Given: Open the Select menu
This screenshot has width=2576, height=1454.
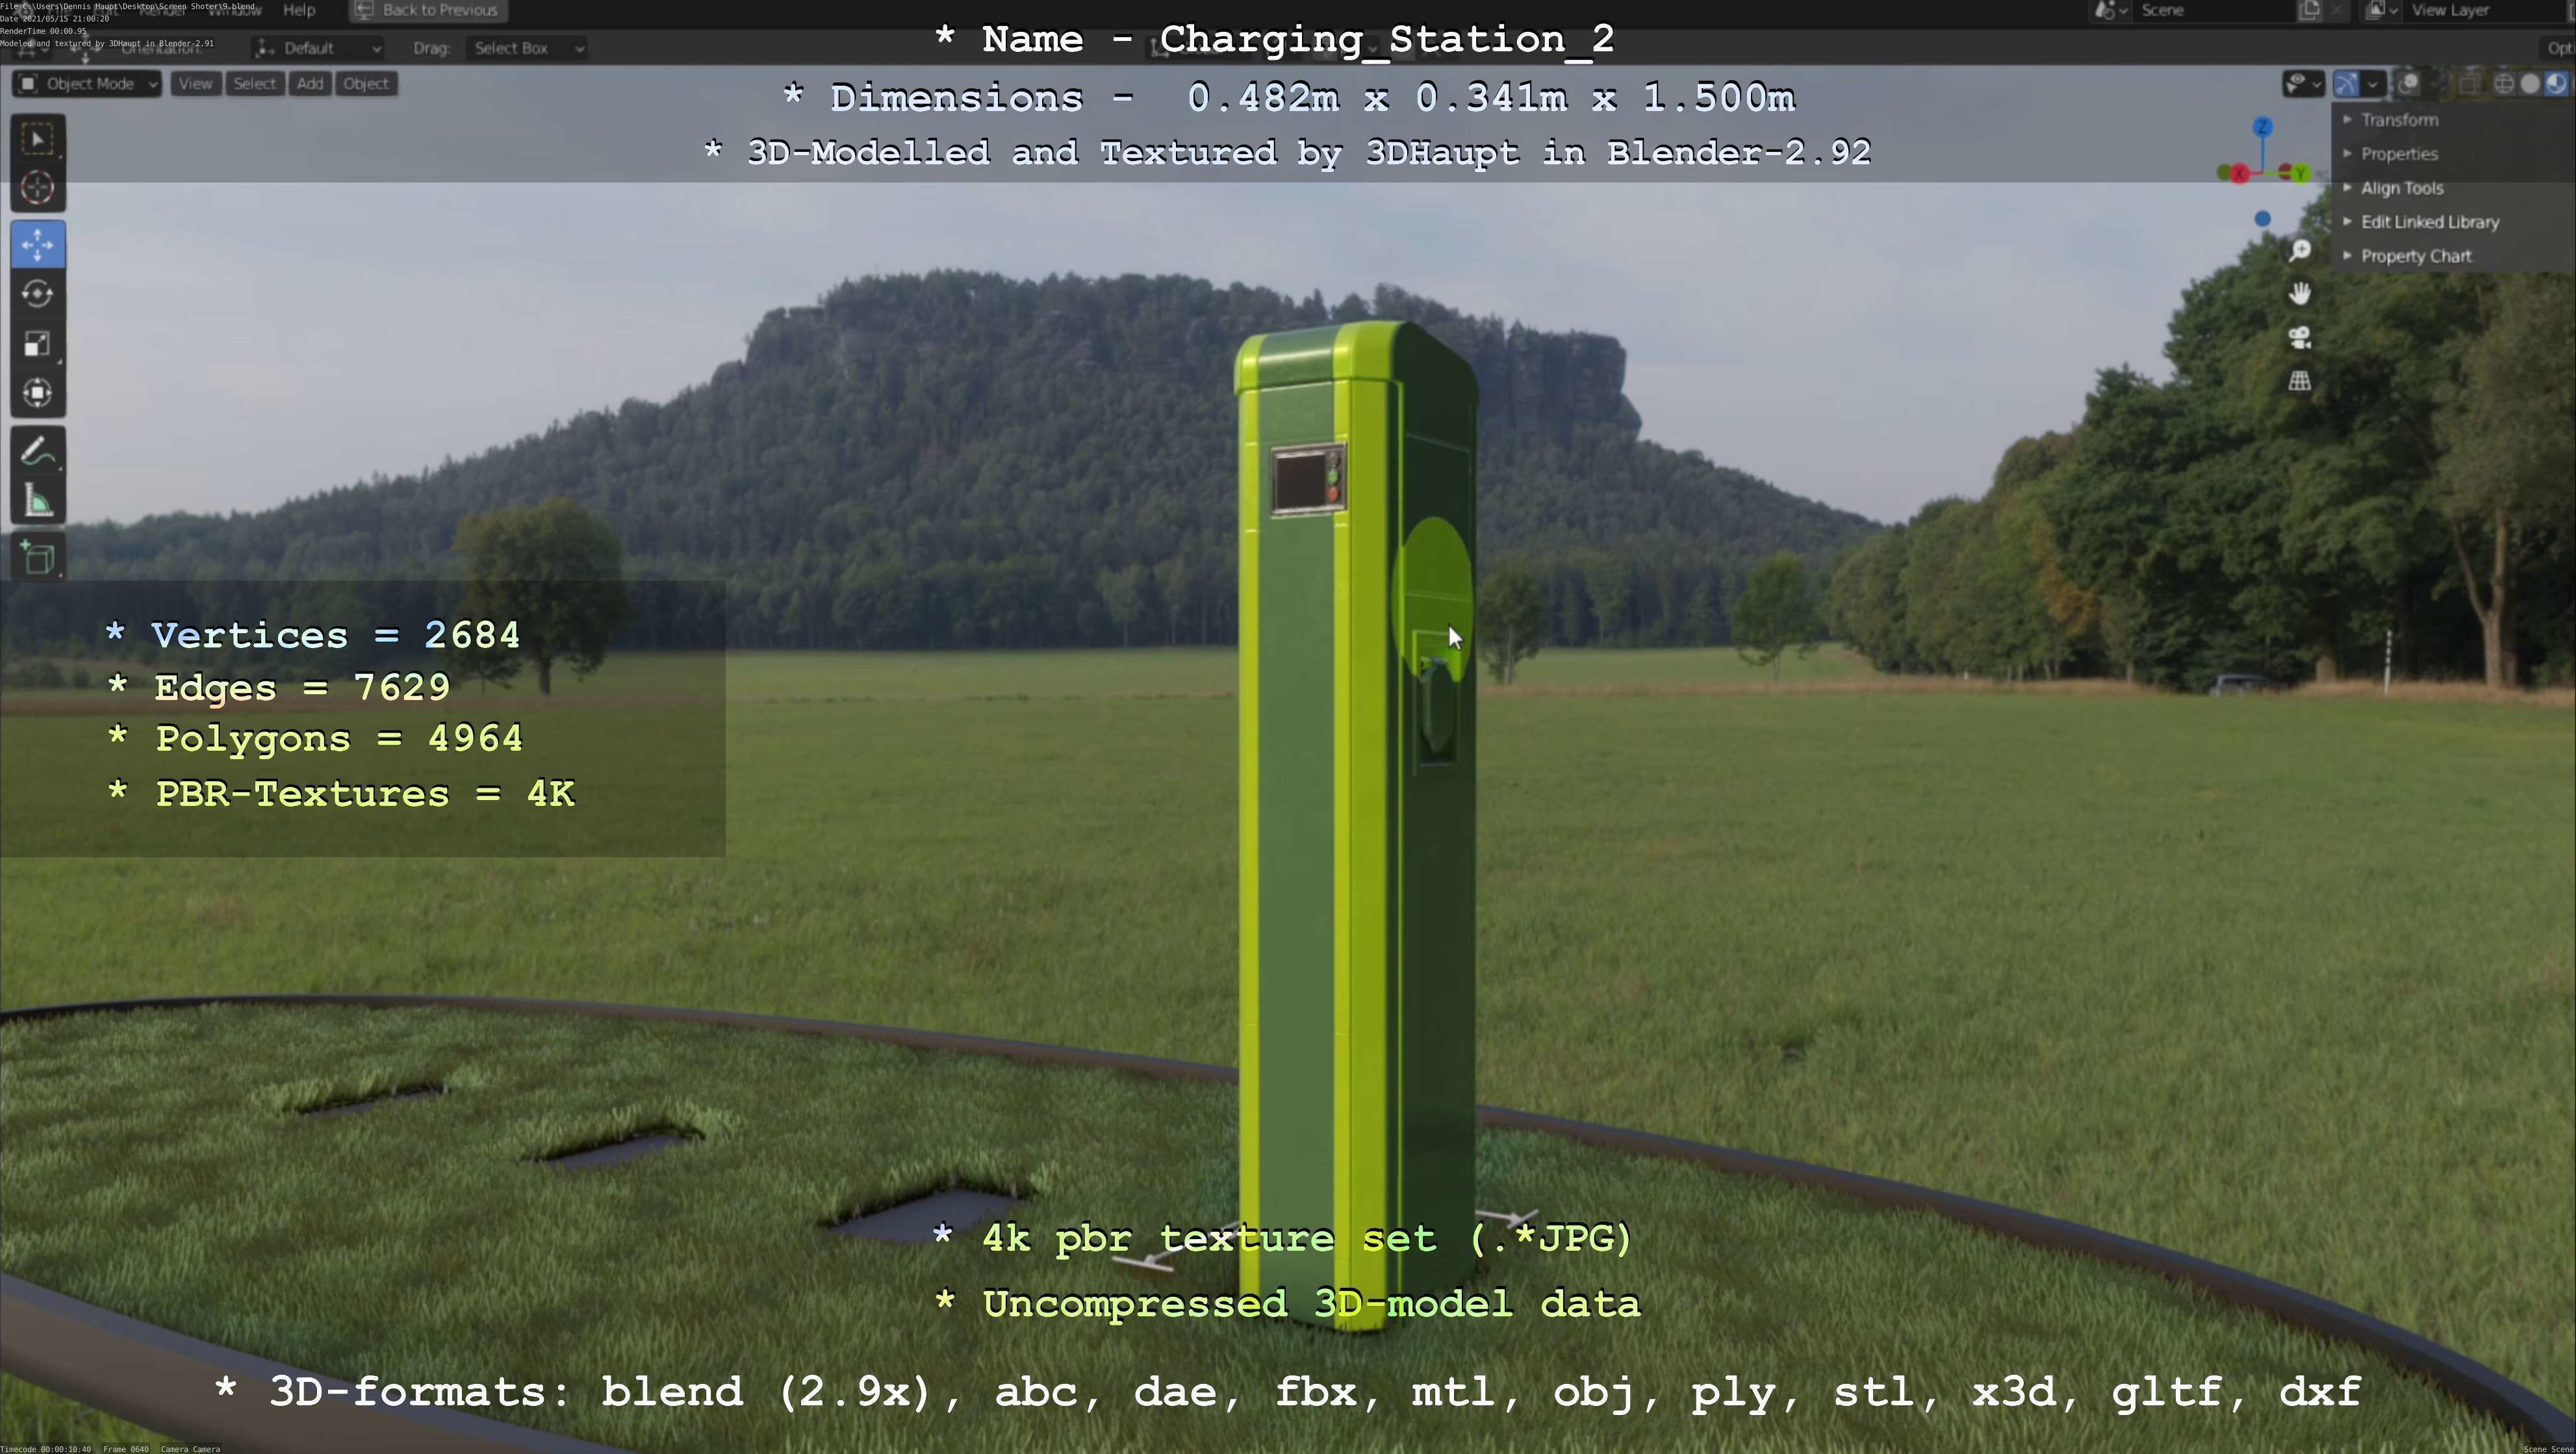Looking at the screenshot, I should [254, 84].
